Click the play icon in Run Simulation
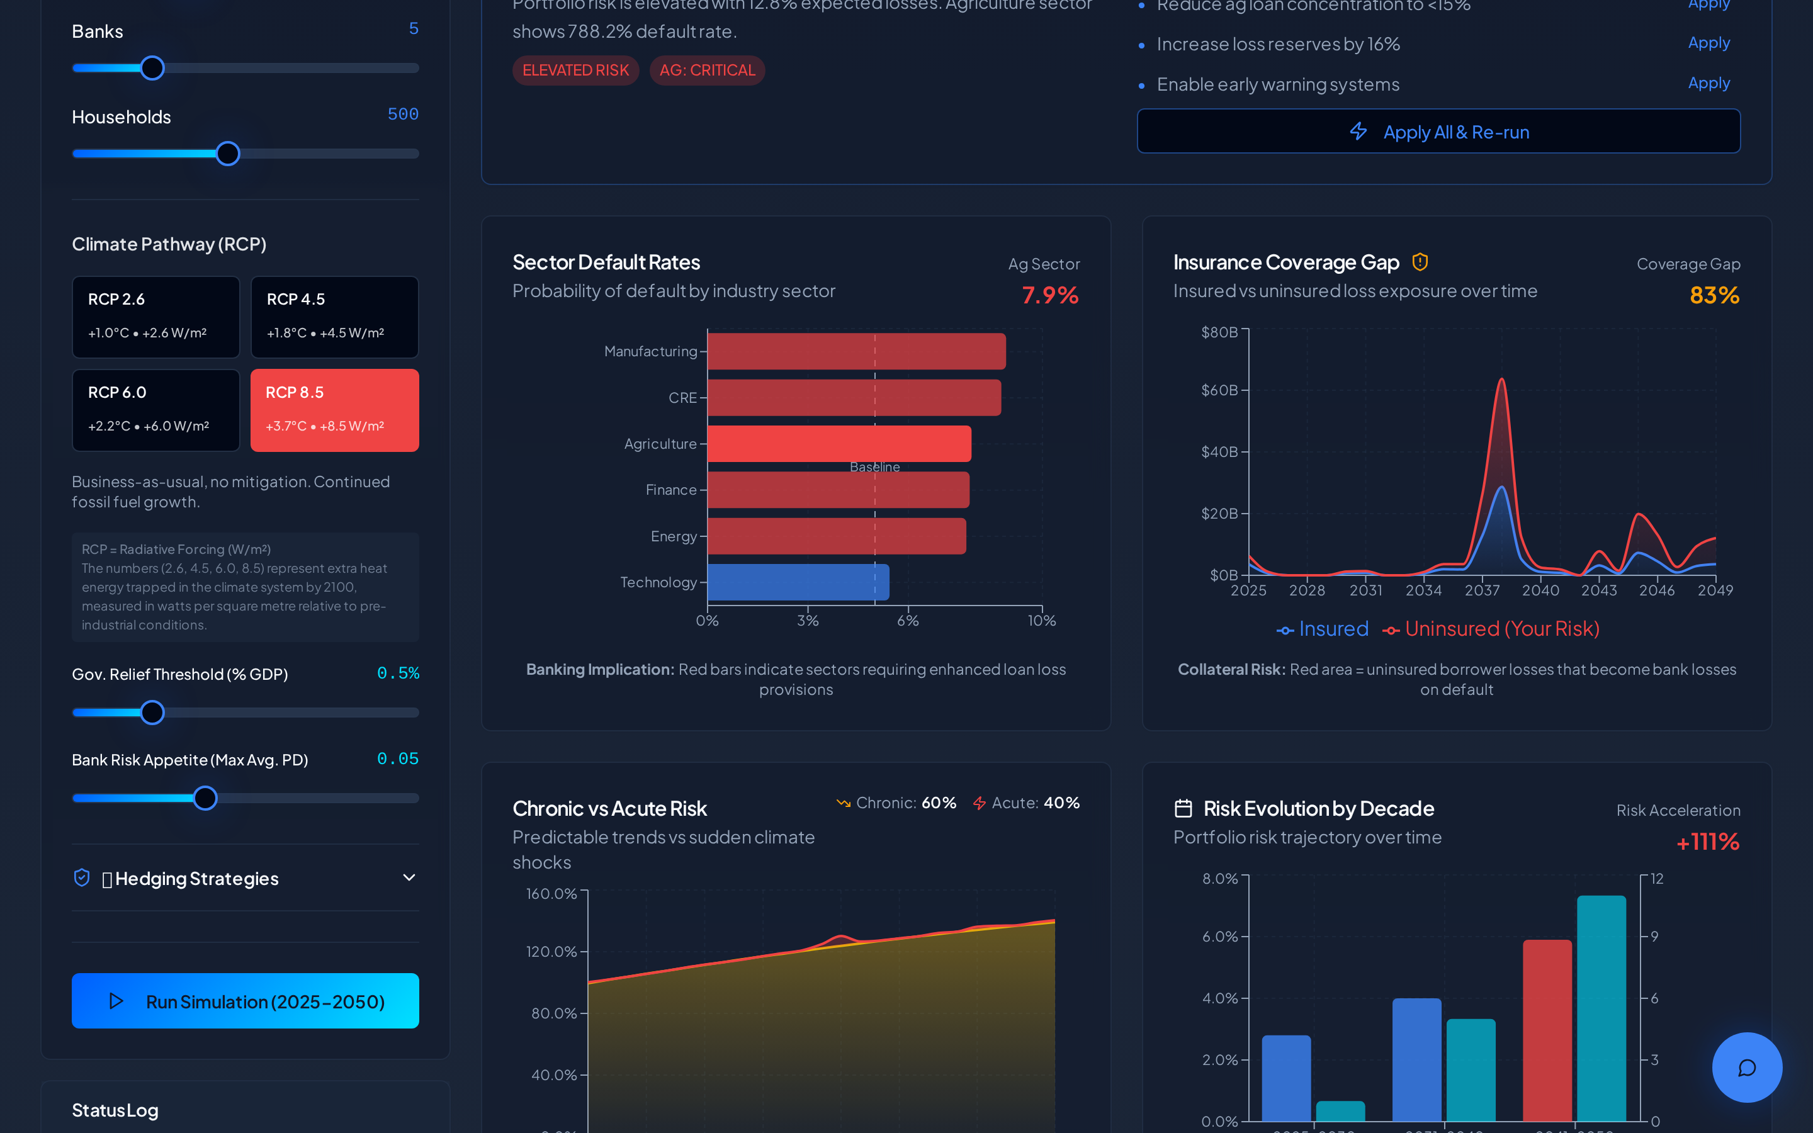1813x1133 pixels. (x=116, y=1001)
